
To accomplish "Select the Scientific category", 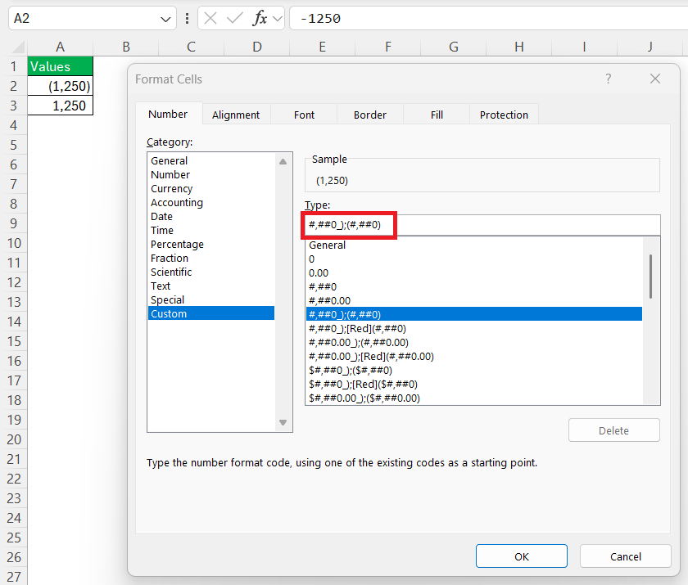I will point(211,272).
